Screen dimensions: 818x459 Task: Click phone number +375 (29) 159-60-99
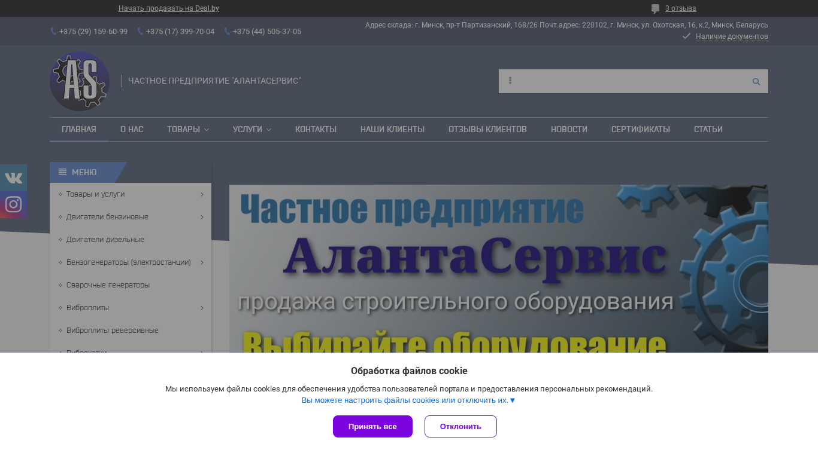coord(93,32)
